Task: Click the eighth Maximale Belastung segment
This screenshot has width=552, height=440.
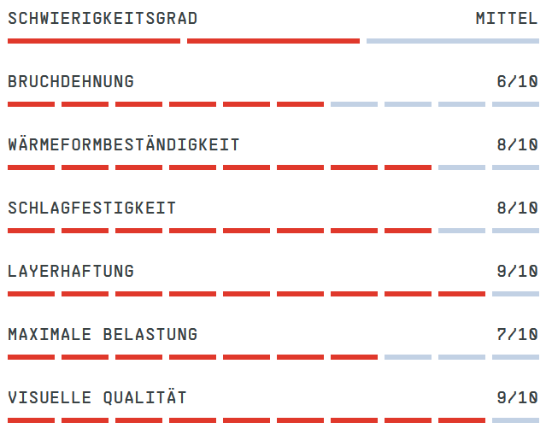Action: point(408,357)
